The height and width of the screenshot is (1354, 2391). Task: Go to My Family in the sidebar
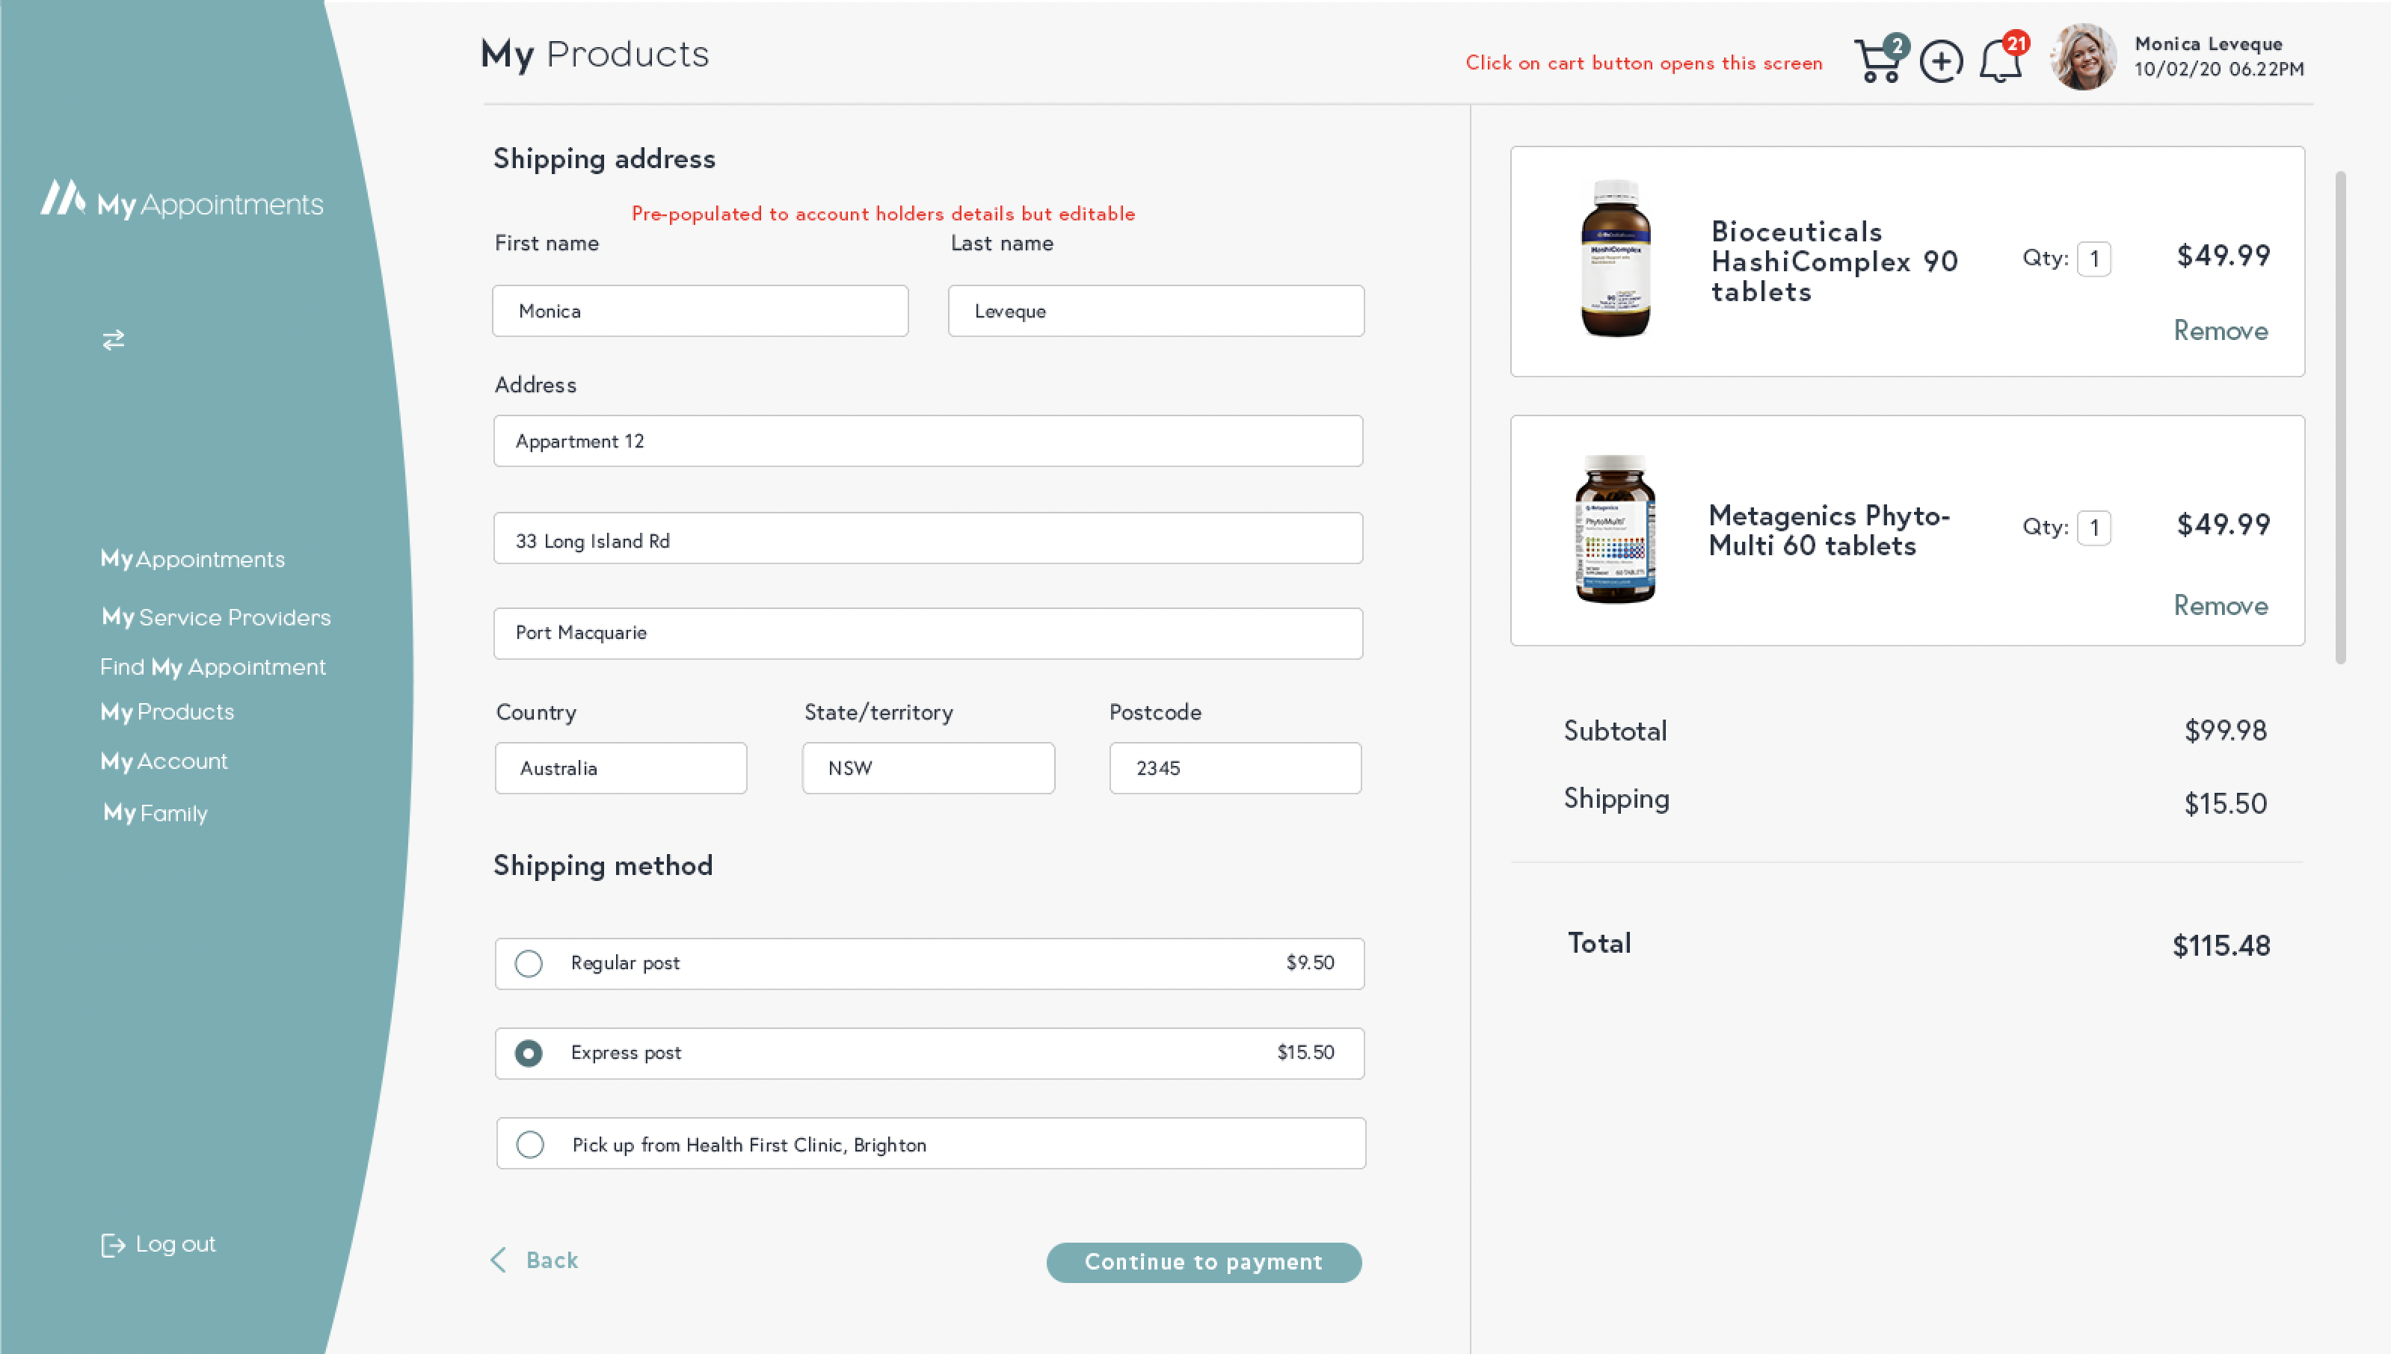[x=156, y=813]
